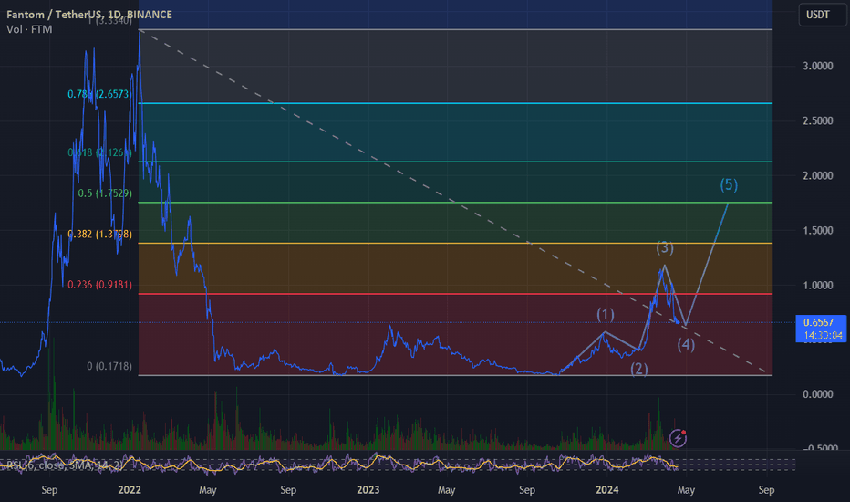
Task: Select the 0.5 (1.7529) Fibonacci label
Action: click(x=105, y=193)
